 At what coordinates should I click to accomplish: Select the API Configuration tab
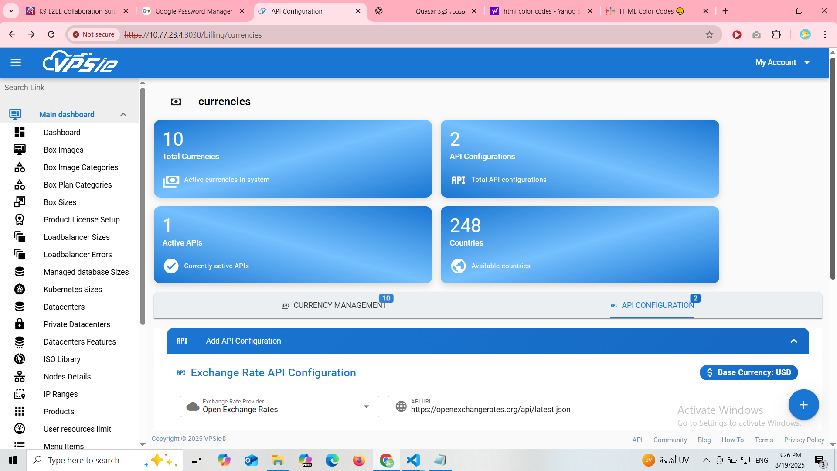(652, 305)
